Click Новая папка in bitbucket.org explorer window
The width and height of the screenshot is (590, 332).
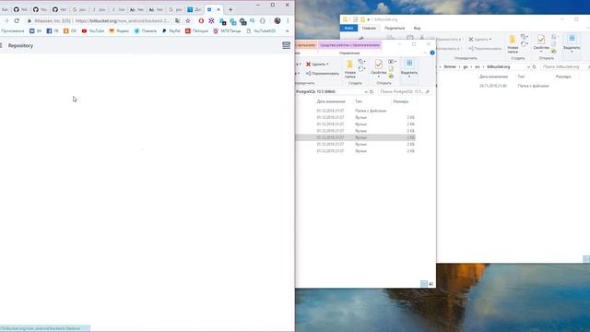click(513, 44)
